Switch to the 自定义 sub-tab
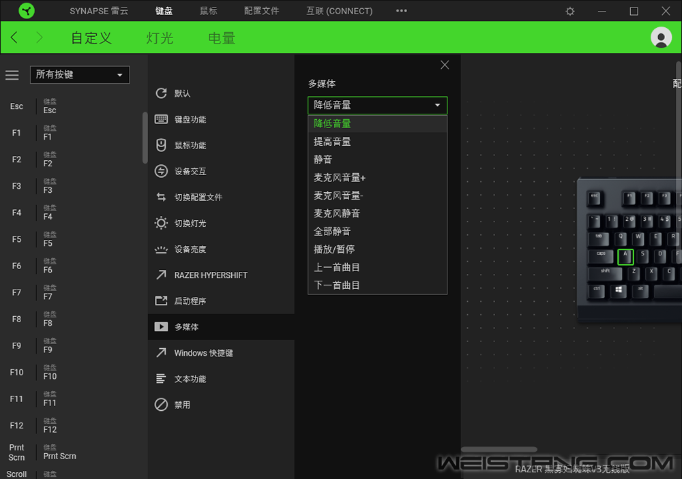The width and height of the screenshot is (682, 479). click(x=91, y=38)
